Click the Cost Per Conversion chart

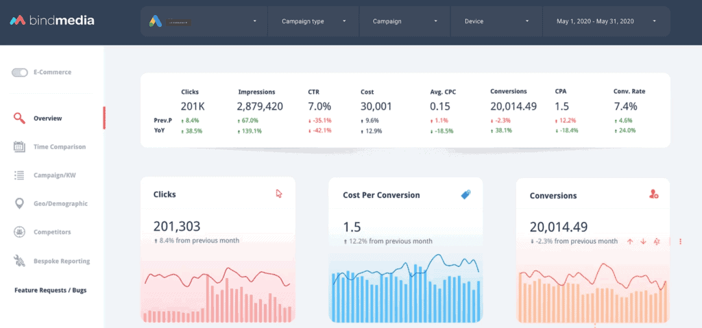406,286
